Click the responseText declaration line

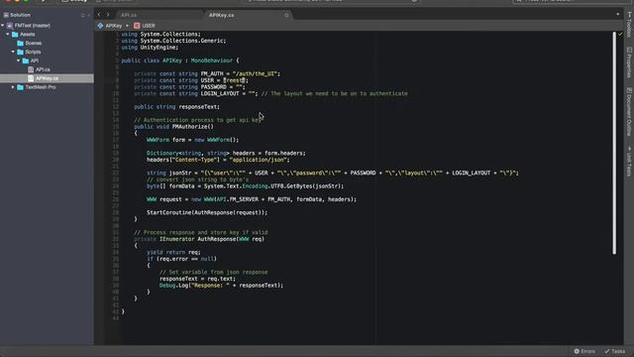click(x=176, y=107)
